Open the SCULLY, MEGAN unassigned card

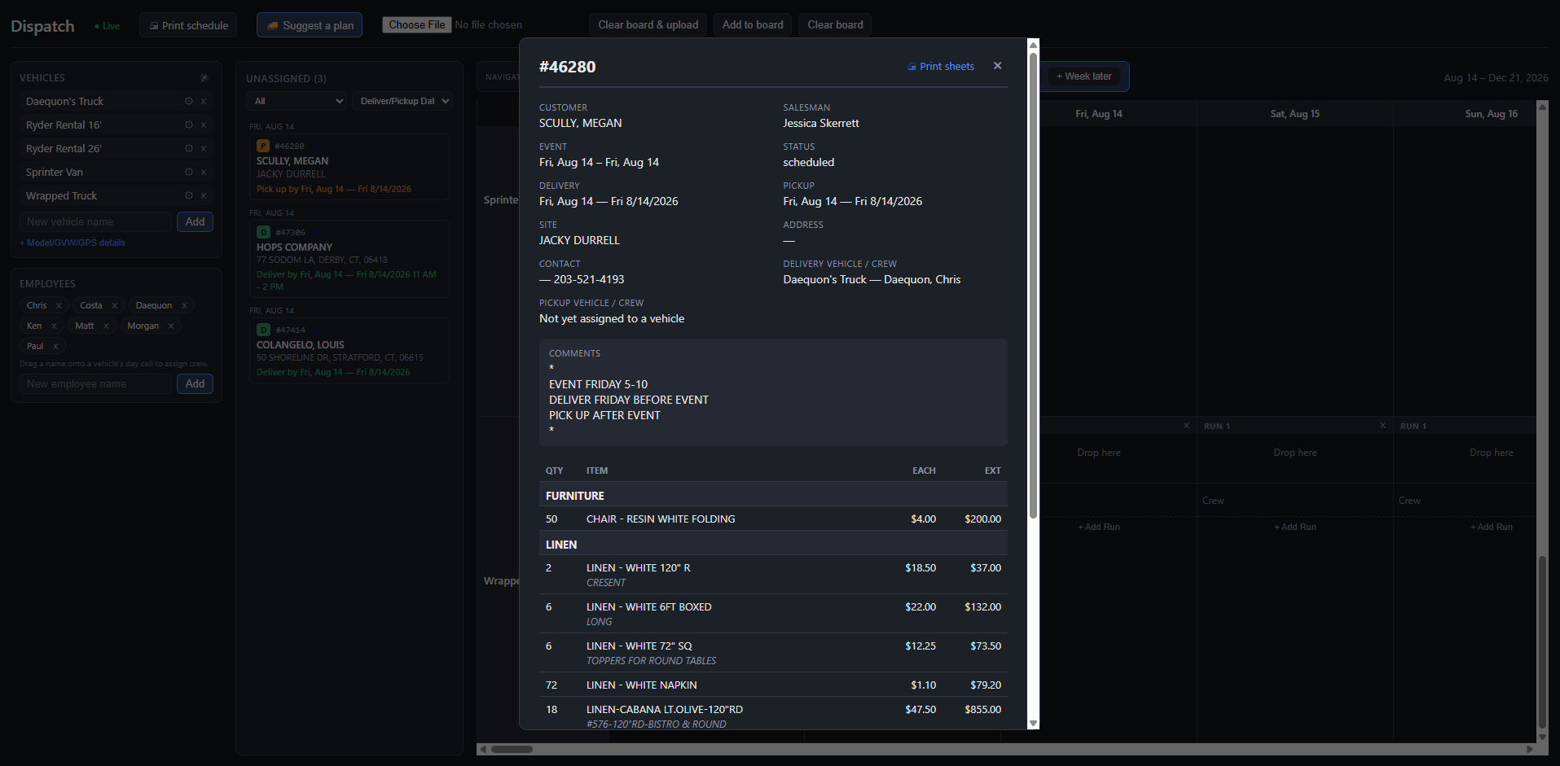(349, 167)
